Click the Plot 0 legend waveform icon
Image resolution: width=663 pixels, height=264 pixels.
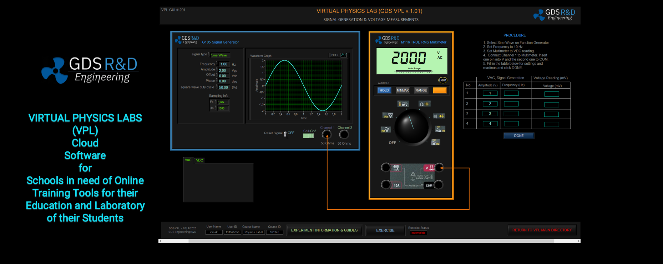coord(344,55)
